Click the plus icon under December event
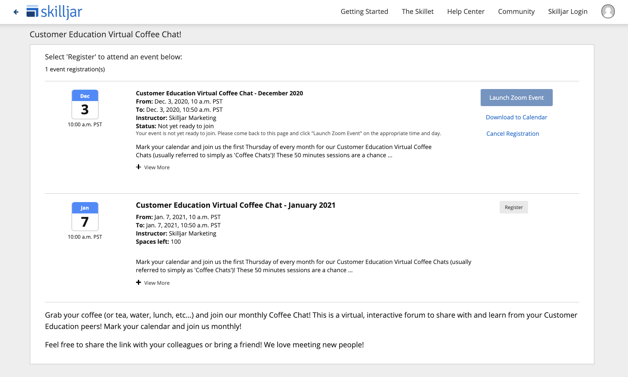628x377 pixels. tap(139, 167)
